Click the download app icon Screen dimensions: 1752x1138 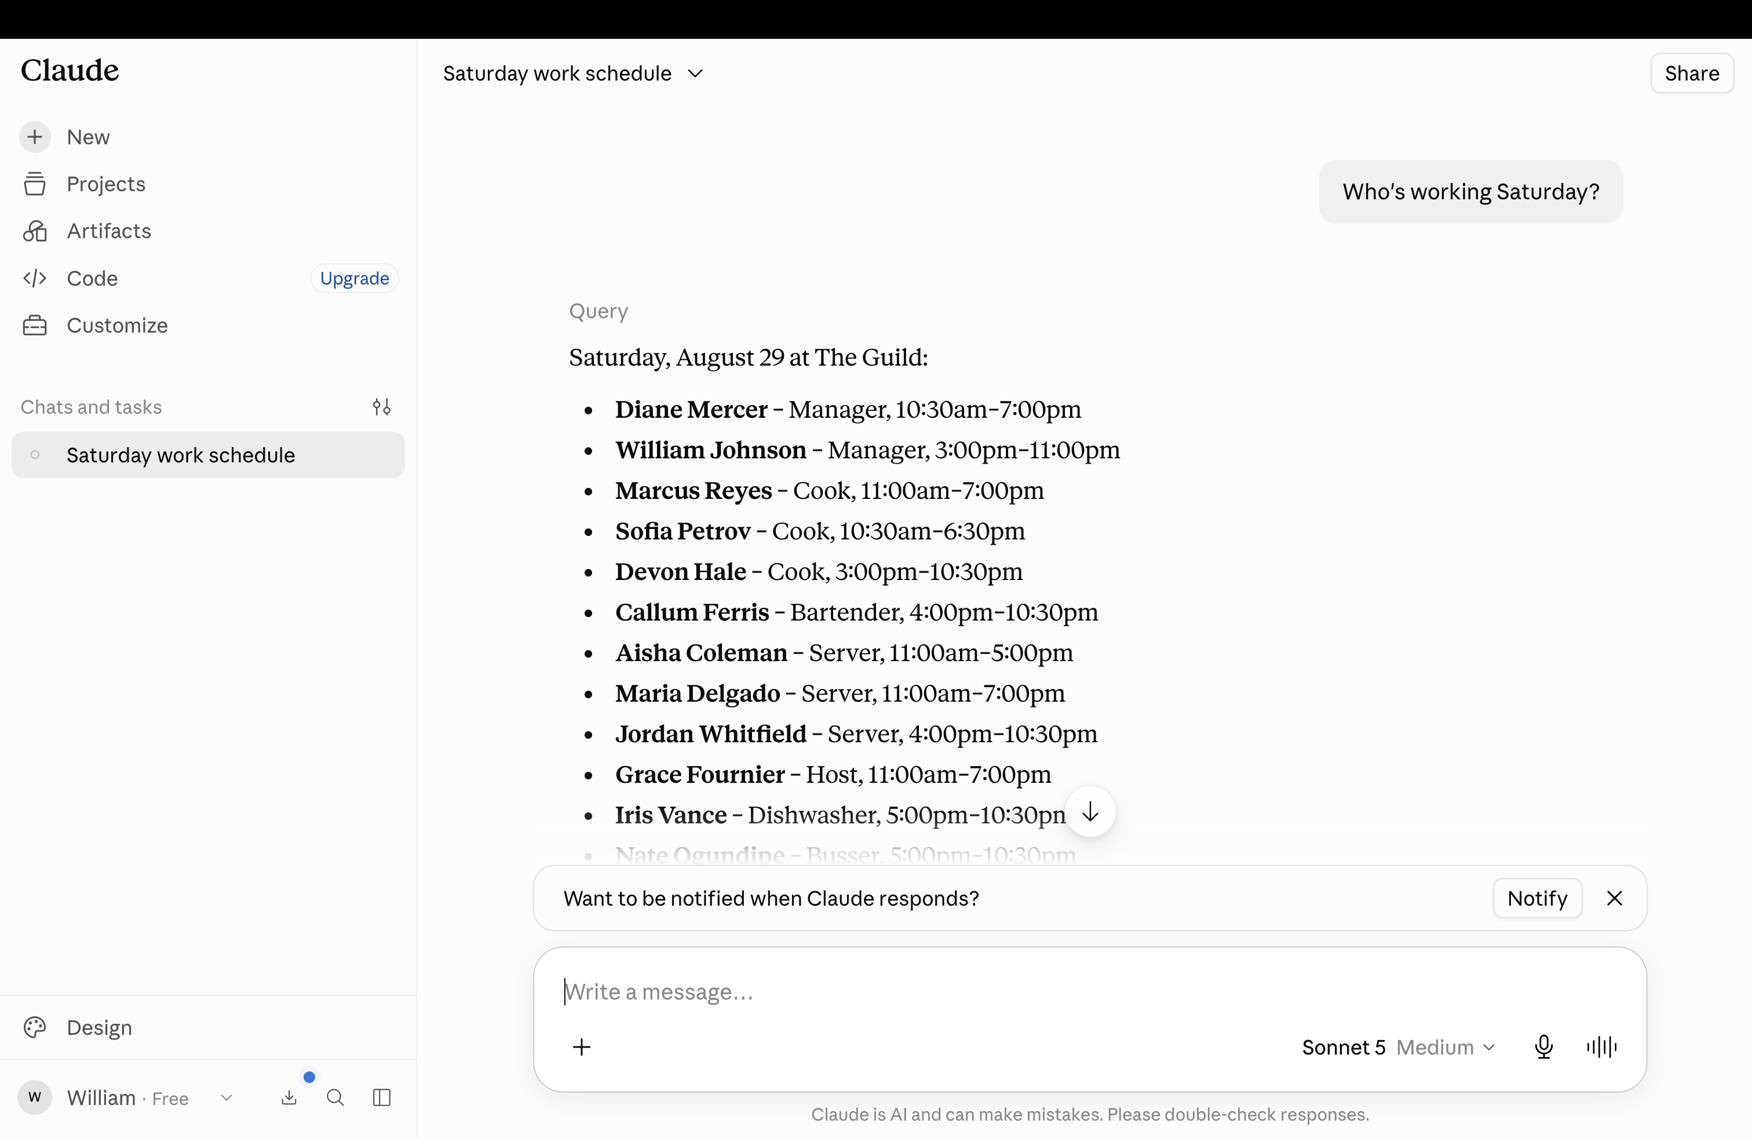(289, 1098)
